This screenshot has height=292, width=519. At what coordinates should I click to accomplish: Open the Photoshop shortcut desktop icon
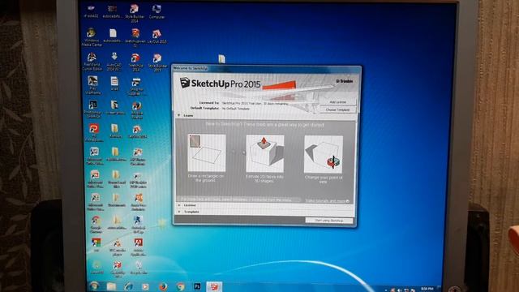93,109
